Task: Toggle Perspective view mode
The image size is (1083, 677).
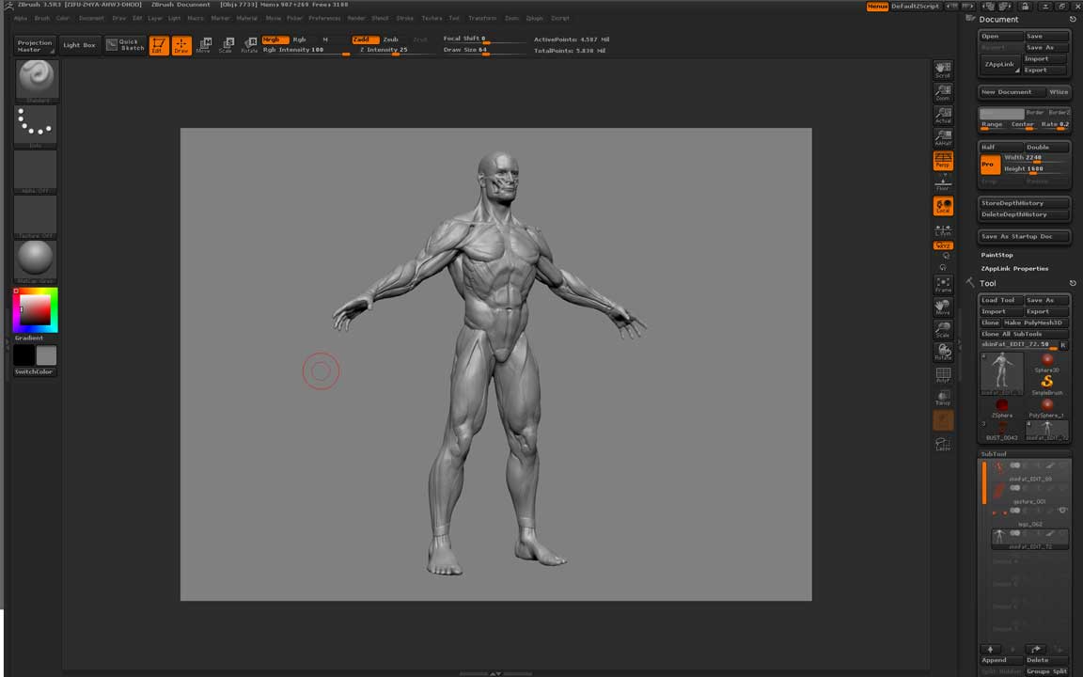Action: 943,160
